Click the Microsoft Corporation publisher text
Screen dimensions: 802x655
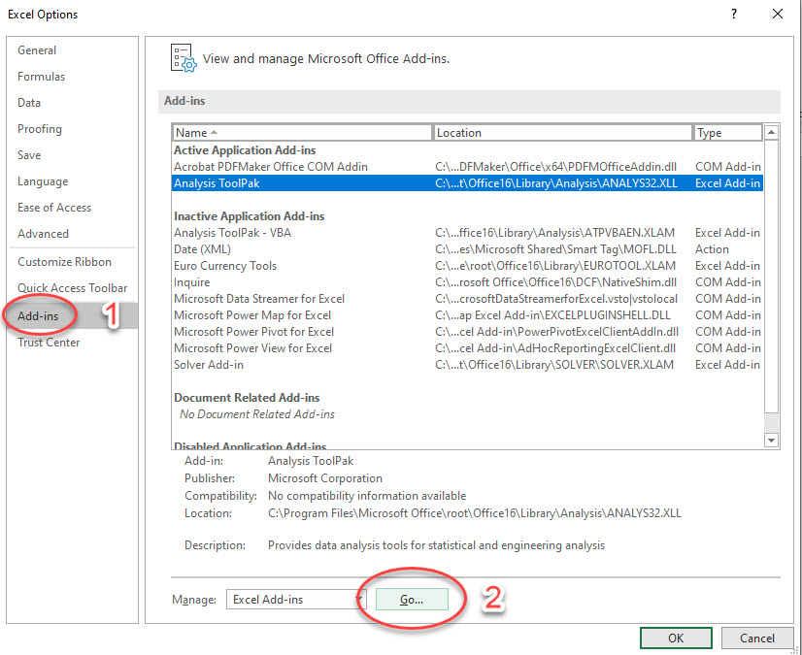(x=325, y=478)
